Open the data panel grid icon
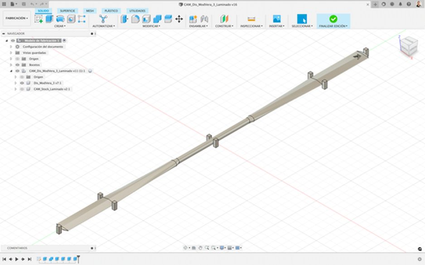The height and width of the screenshot is (265, 425). coord(4,4)
